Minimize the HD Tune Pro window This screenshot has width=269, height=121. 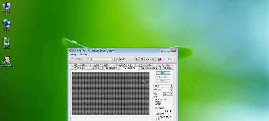[x=162, y=51]
